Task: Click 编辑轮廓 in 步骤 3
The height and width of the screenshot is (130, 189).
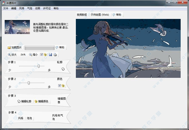Action: (25, 101)
